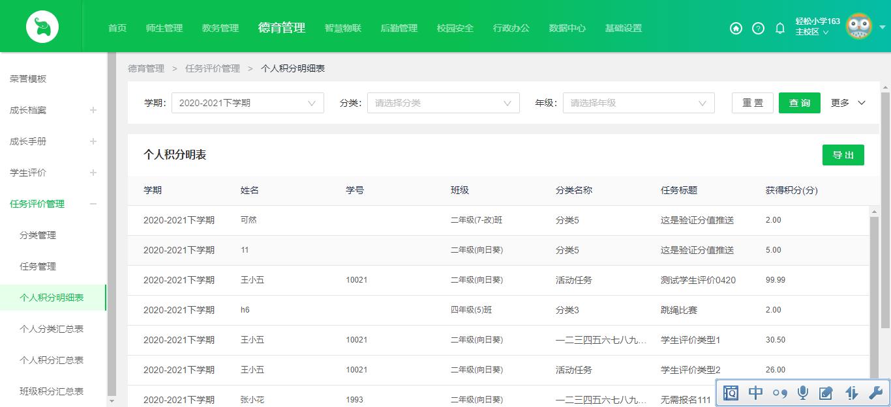Open the 分类 category dropdown

click(444, 102)
